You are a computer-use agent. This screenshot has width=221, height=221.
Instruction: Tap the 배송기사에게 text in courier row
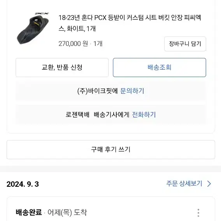coord(112,115)
